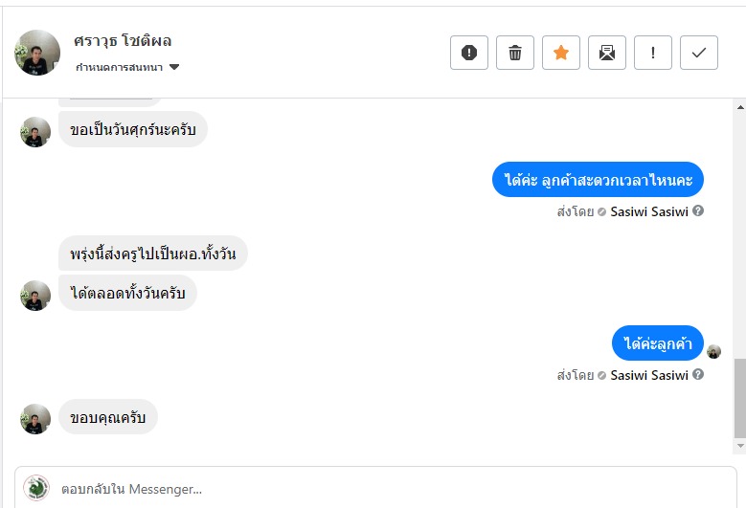The image size is (746, 508).
Task: Click the large profile photo in header
Action: tap(37, 53)
